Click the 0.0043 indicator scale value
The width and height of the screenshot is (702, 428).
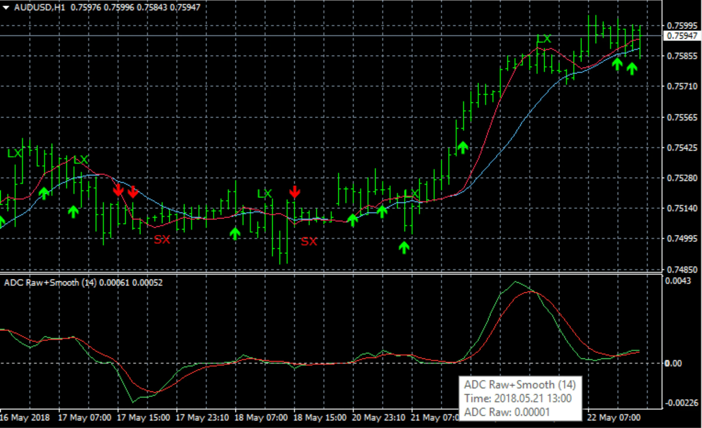click(678, 281)
